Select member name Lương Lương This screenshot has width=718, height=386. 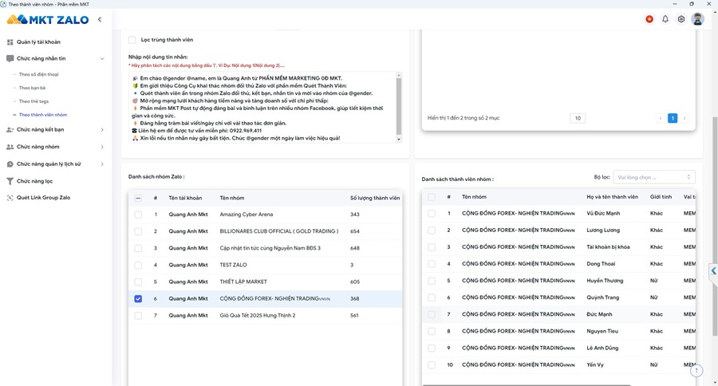pyautogui.click(x=603, y=230)
